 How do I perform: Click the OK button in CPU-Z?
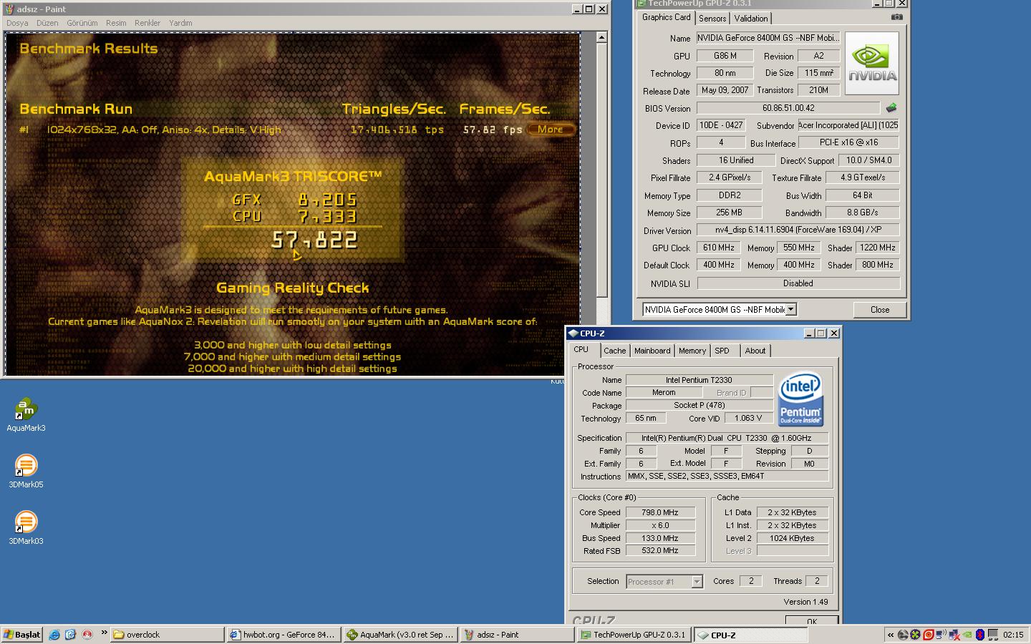811,620
